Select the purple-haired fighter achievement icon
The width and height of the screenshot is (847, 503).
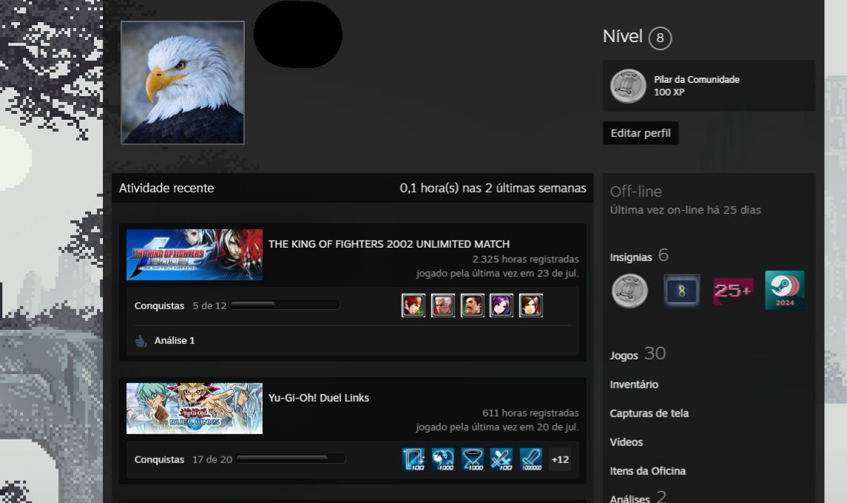tap(502, 305)
